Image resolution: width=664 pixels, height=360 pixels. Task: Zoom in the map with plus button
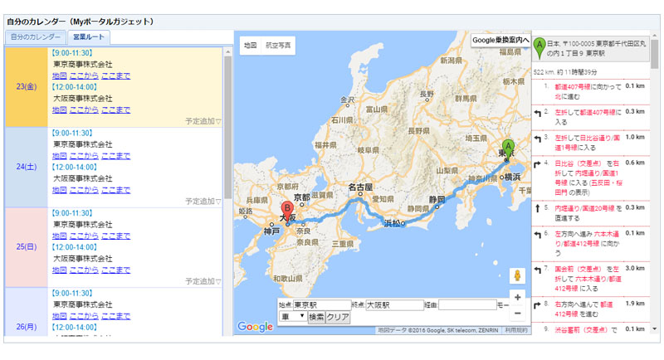pyautogui.click(x=517, y=298)
